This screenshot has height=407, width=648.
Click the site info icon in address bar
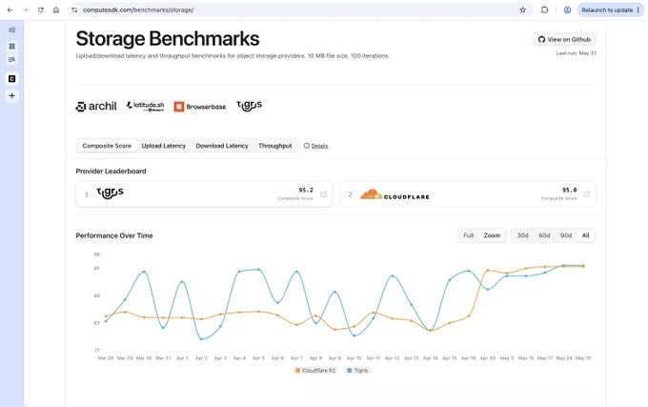(x=74, y=10)
